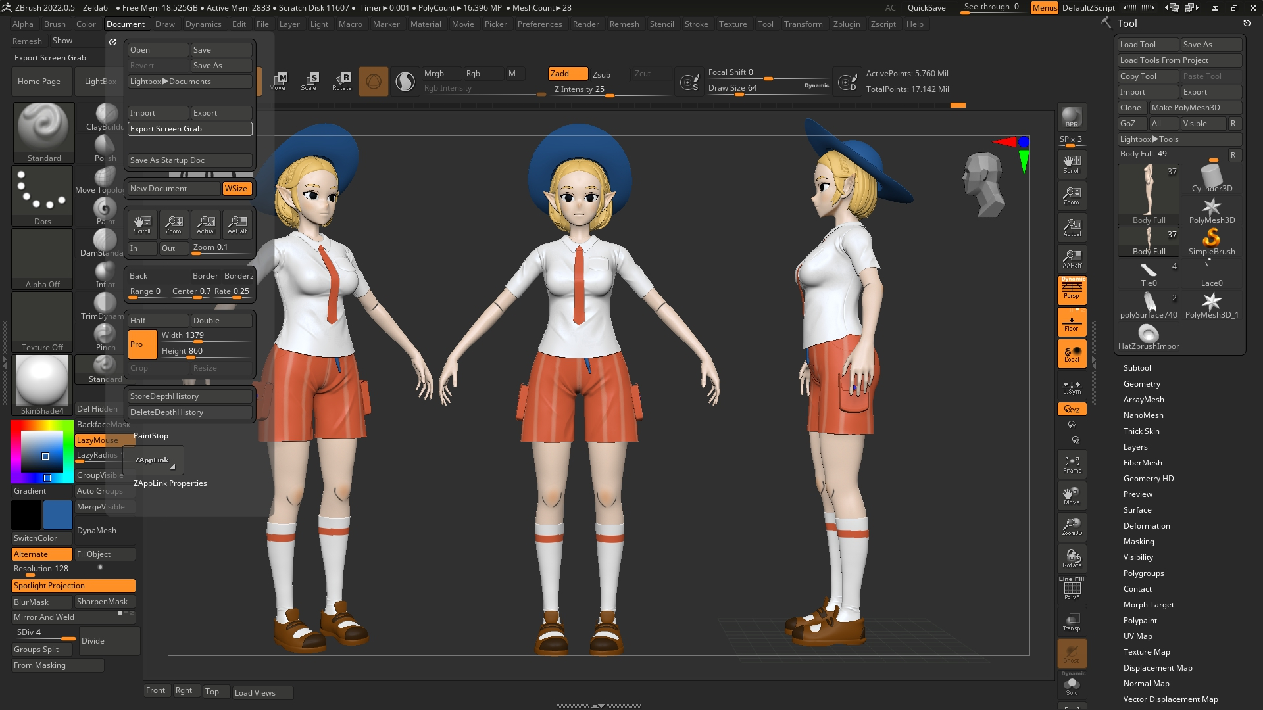Expand the Polygroups section

point(1143,573)
